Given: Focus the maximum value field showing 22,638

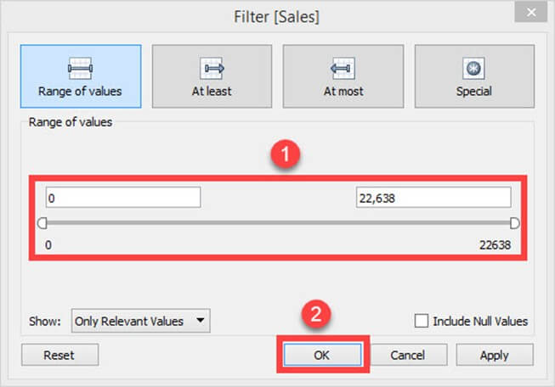Looking at the screenshot, I should tap(433, 198).
